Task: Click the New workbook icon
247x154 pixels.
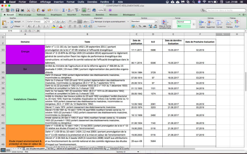Action: point(3,10)
